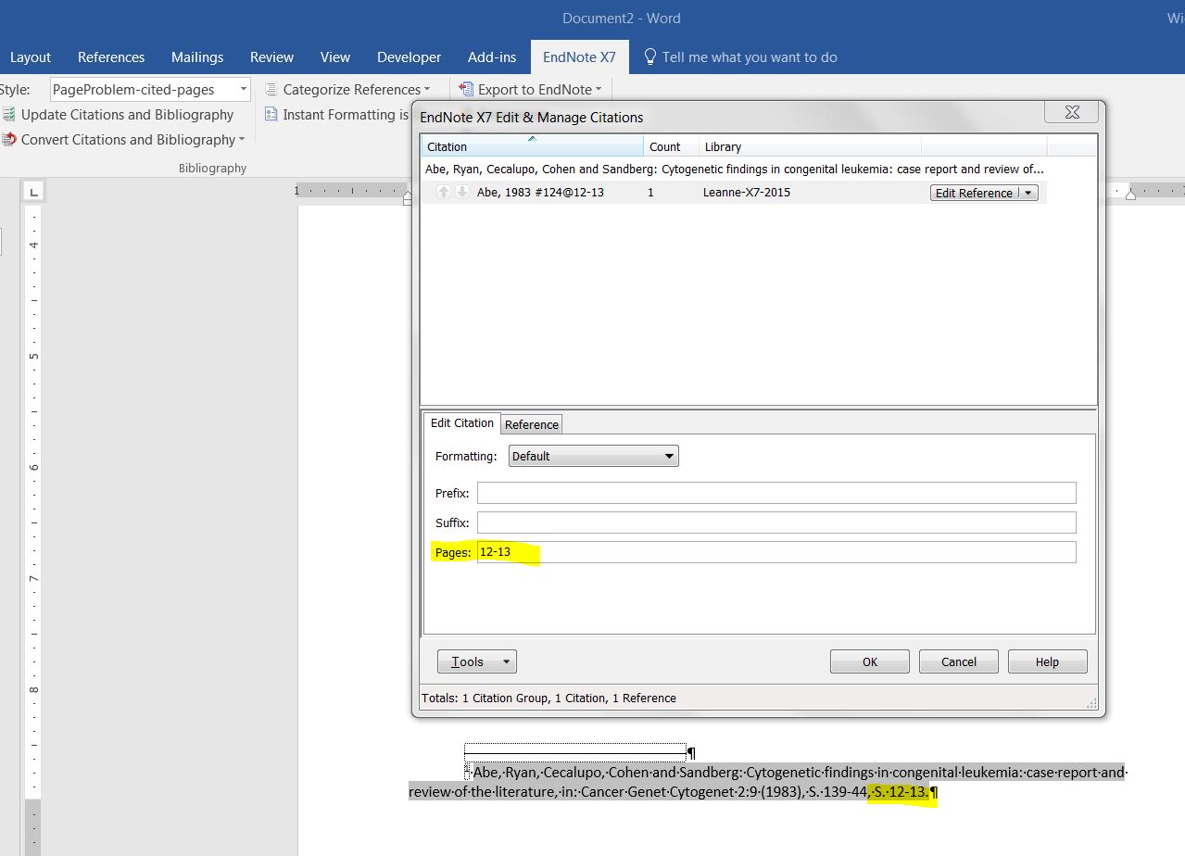Click the Categorize References icon
The width and height of the screenshot is (1185, 856).
click(271, 90)
